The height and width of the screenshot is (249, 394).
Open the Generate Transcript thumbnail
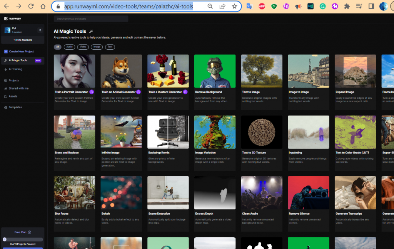355,193
